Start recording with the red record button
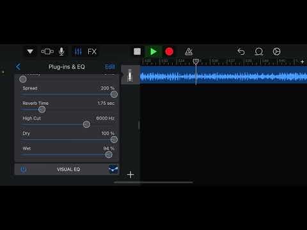This screenshot has width=307, height=230. pyautogui.click(x=169, y=52)
